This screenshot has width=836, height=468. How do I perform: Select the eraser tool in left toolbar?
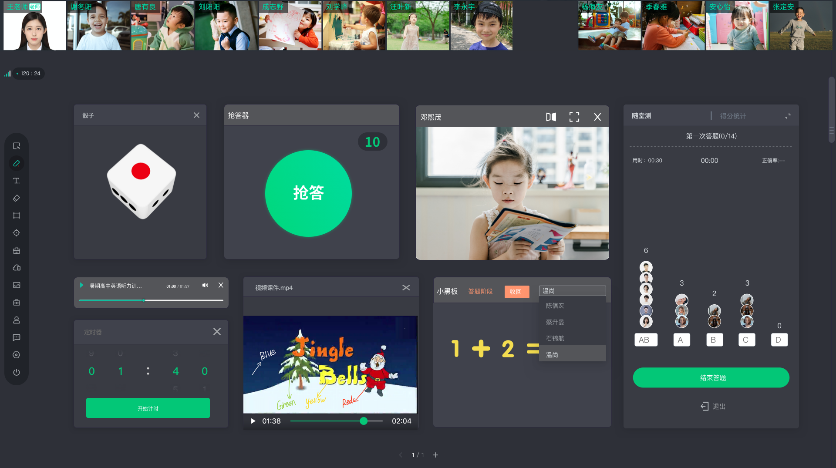17,198
